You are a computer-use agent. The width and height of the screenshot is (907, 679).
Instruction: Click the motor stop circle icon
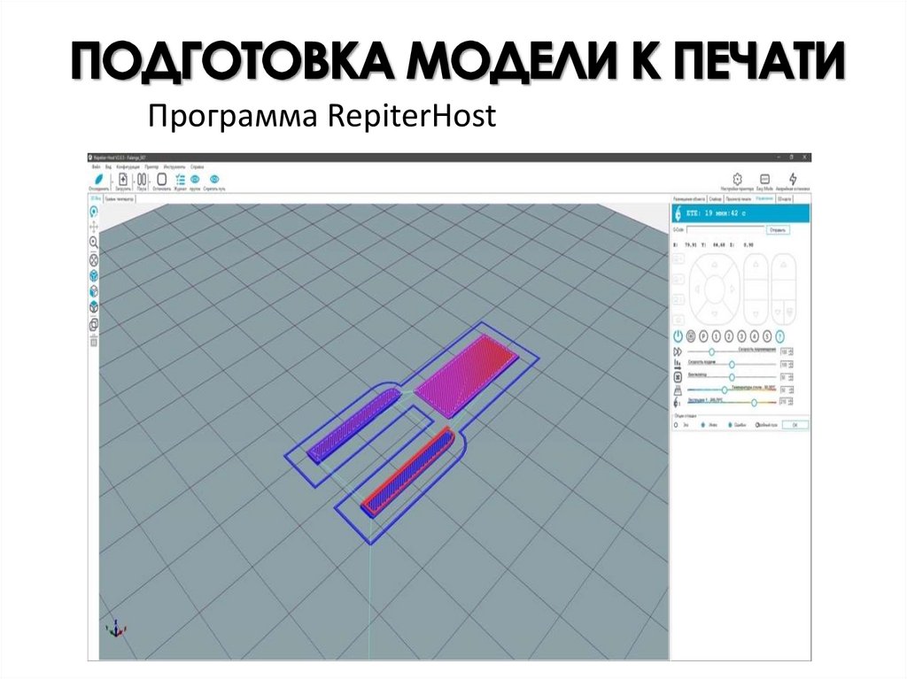tap(691, 336)
